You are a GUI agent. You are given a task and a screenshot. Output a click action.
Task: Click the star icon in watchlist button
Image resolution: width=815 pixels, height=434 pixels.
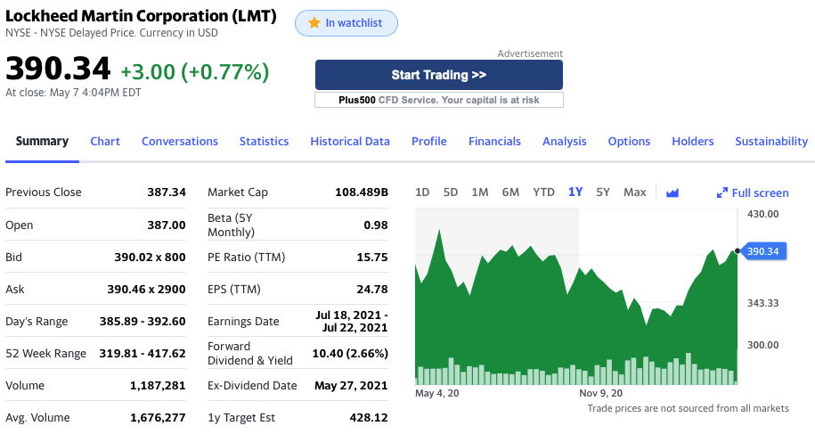tap(314, 22)
